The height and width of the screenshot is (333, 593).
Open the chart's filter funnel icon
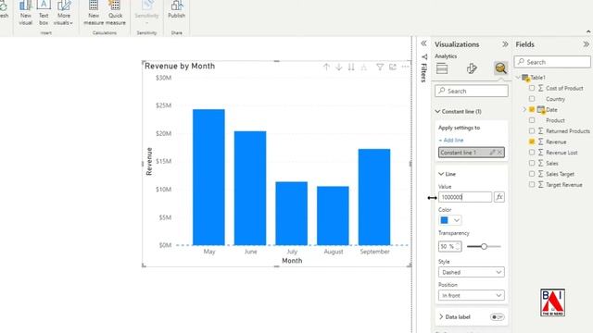pos(380,67)
